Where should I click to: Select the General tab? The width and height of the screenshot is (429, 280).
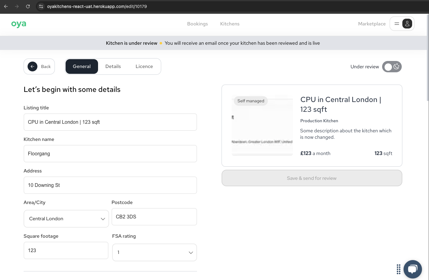click(x=82, y=66)
